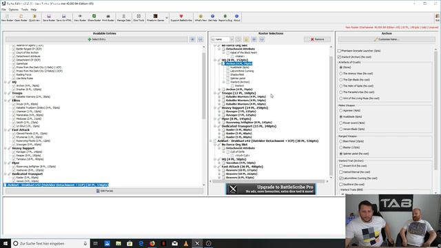This screenshot has height=248, width=441.
Task: Click the yellow duplicate icon in Roster Selections
Action: click(x=246, y=39)
